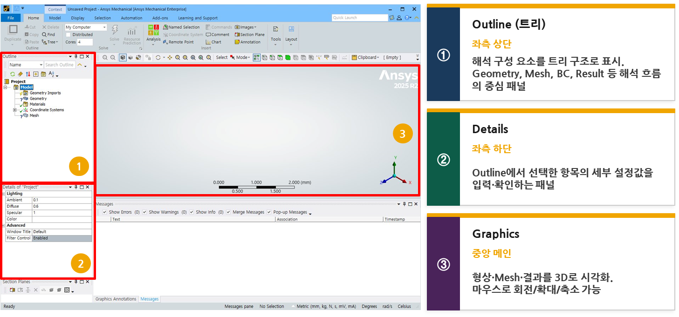Select the Mesh item in Outline tree
Screen dimensions: 679x317
[x=34, y=115]
